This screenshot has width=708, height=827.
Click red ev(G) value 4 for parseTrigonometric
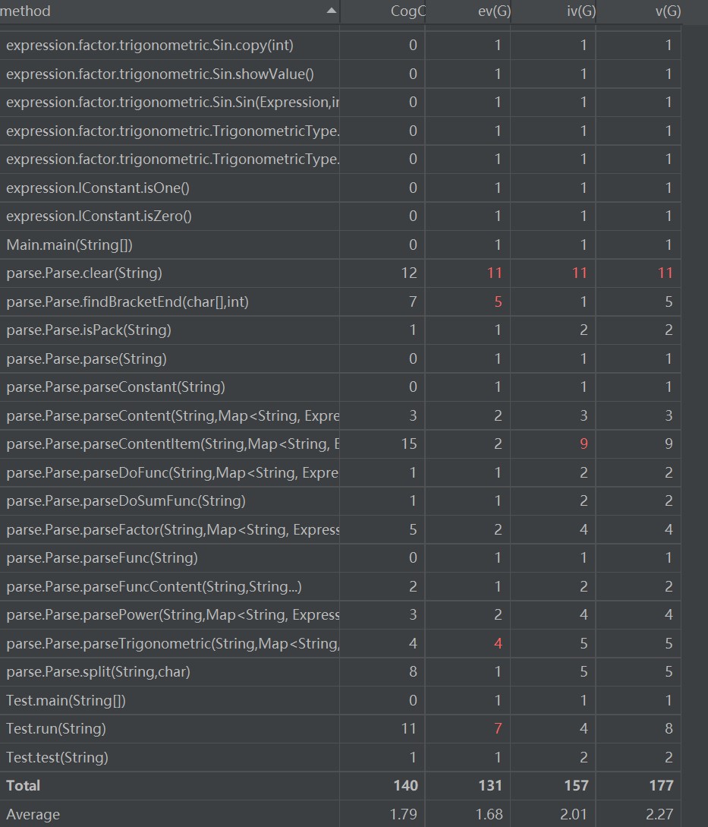[x=499, y=643]
